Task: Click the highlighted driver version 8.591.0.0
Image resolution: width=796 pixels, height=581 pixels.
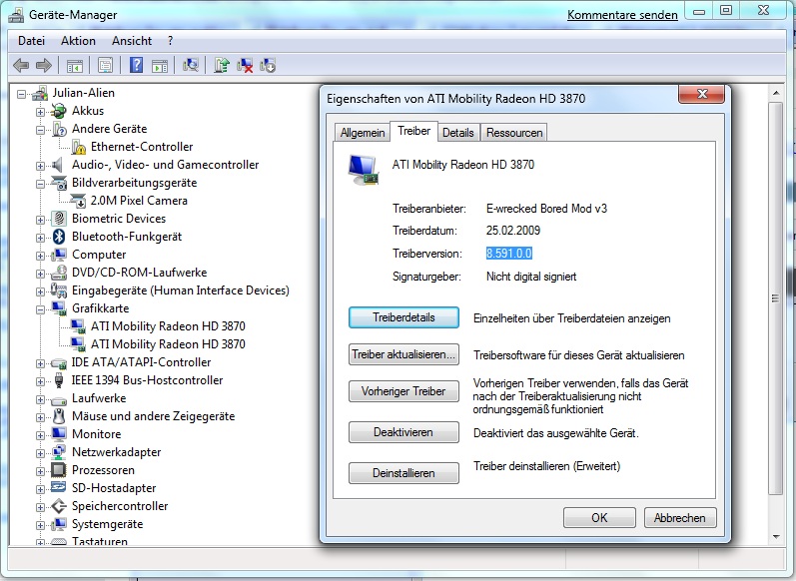Action: coord(509,254)
